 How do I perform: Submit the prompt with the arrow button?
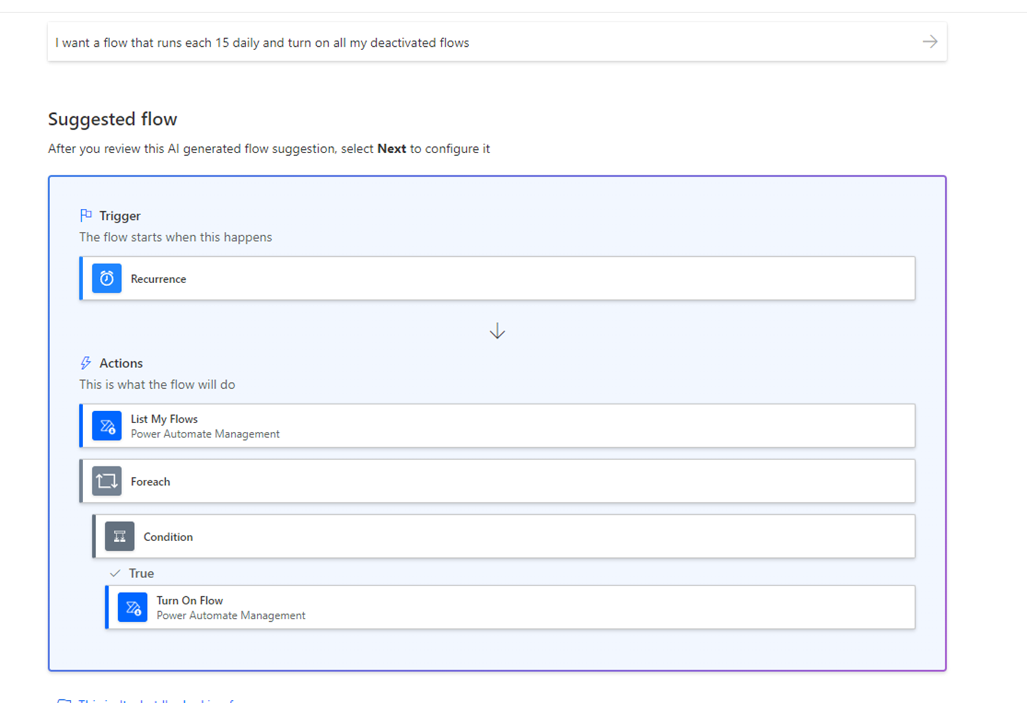[930, 42]
